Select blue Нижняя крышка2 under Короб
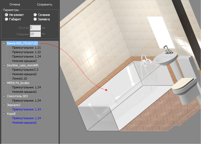Viewport: 201px width, 144px height. [x=24, y=123]
